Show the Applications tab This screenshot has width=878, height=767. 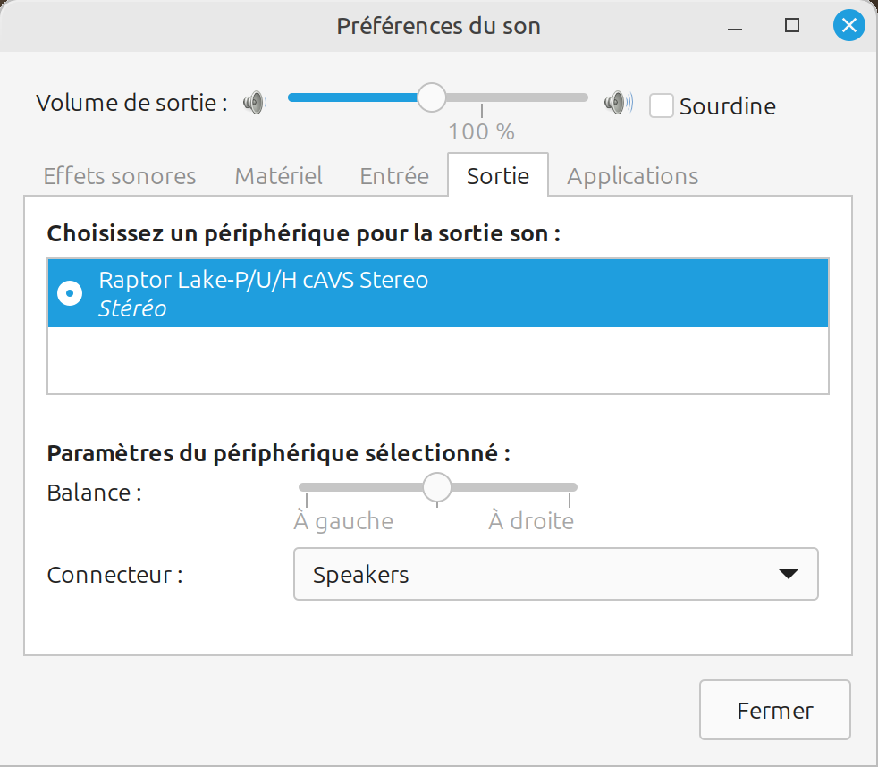coord(633,176)
